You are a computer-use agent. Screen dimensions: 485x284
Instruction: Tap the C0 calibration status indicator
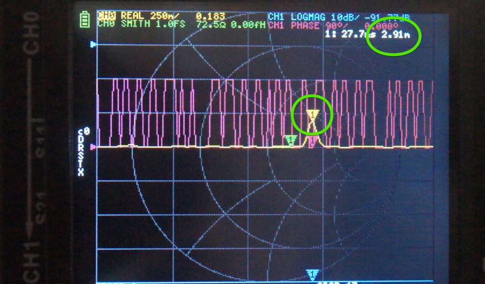click(84, 132)
